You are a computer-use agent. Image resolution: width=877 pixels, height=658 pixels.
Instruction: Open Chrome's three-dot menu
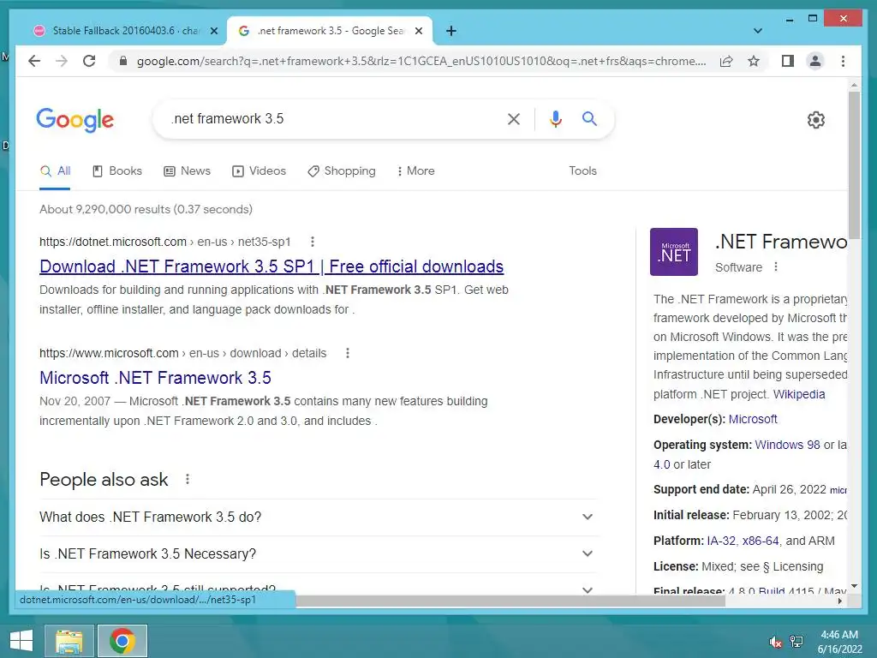[x=843, y=61]
